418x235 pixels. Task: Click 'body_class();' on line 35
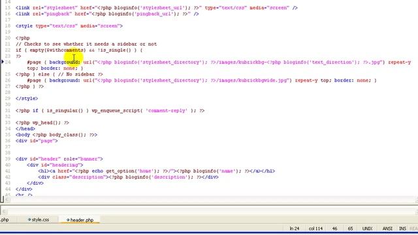(68, 135)
